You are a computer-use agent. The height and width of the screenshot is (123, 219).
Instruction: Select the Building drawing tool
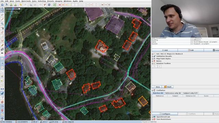[x=2, y=50]
